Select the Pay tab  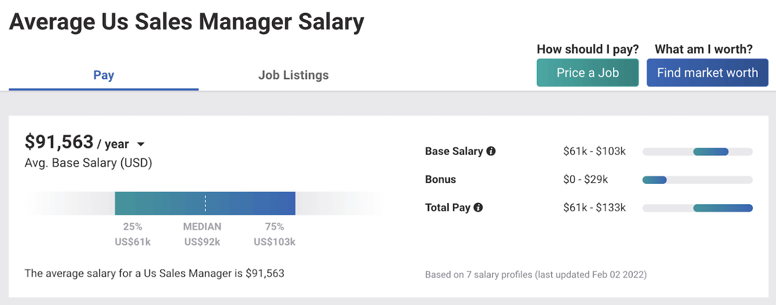[103, 75]
